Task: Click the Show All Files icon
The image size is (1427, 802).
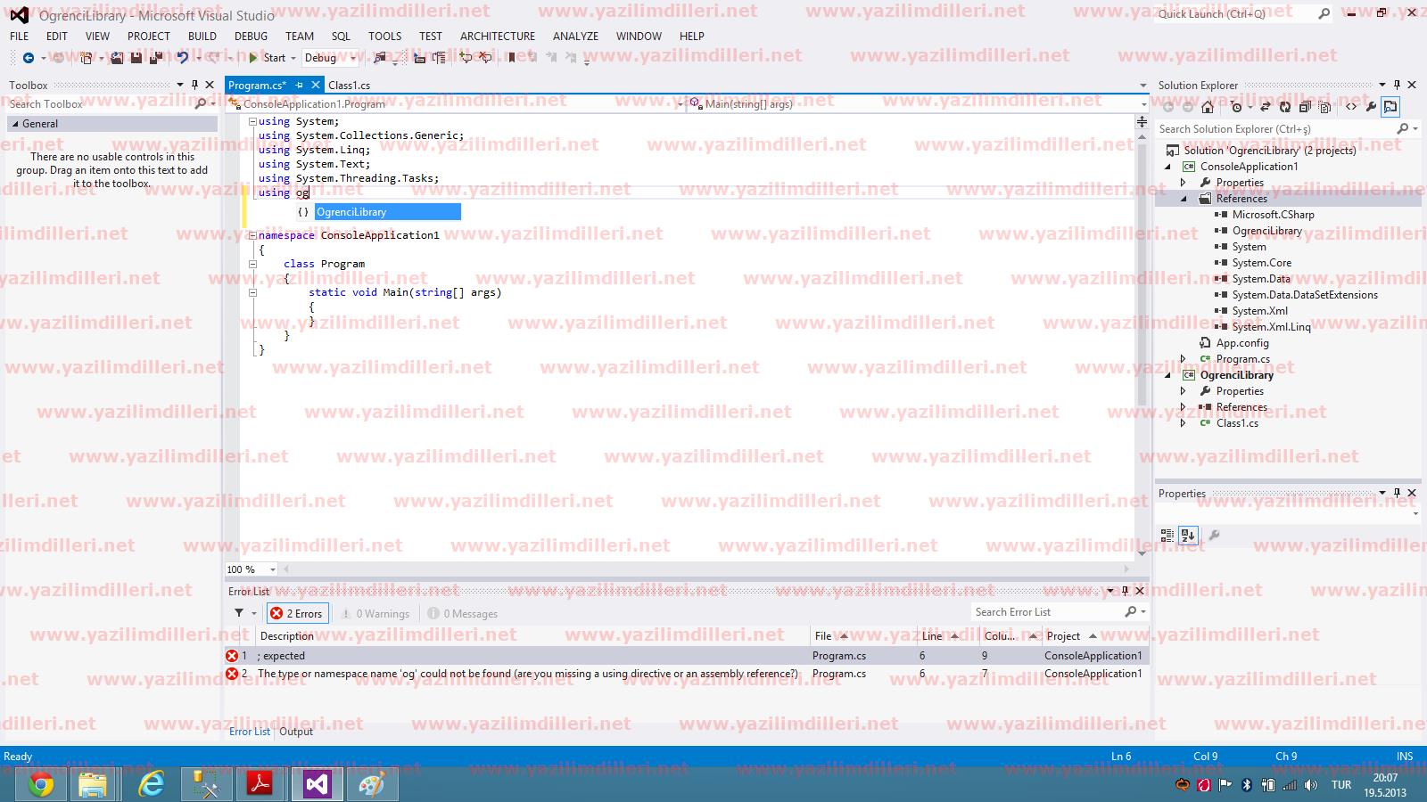Action: 1326,107
